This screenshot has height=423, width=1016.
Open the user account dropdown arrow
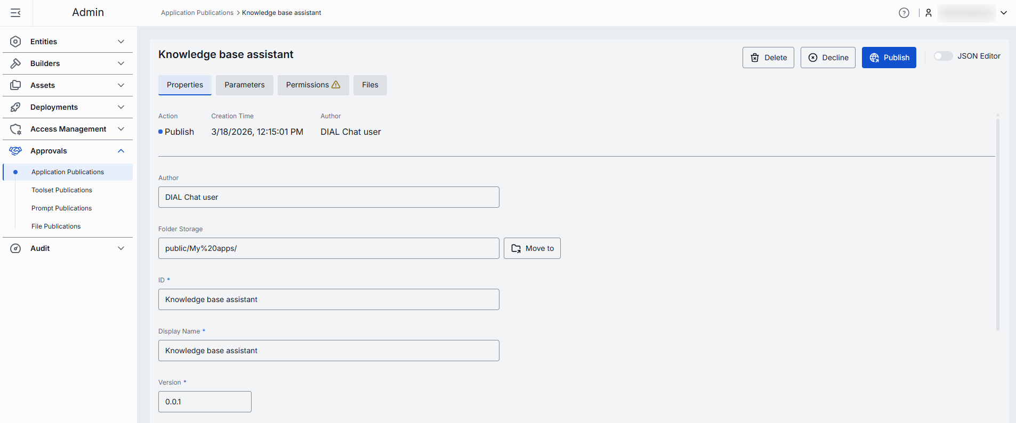pyautogui.click(x=1004, y=13)
